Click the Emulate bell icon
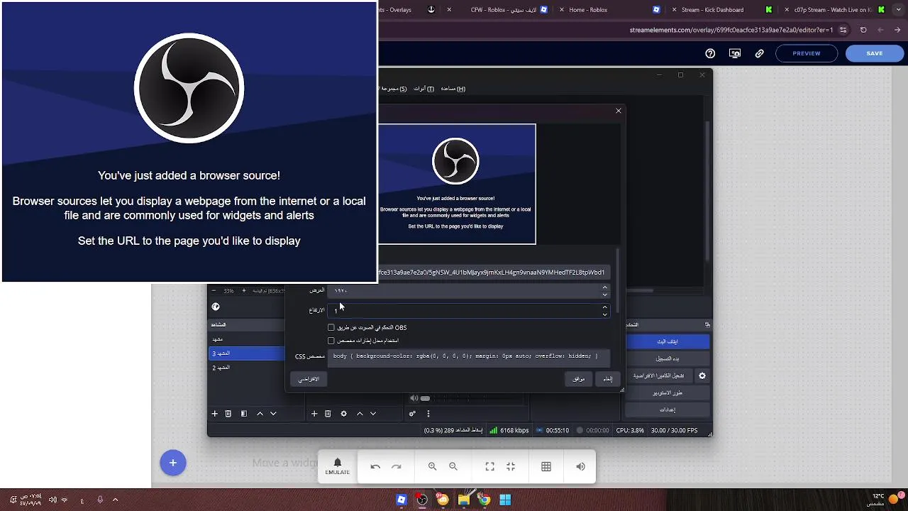 [338, 466]
